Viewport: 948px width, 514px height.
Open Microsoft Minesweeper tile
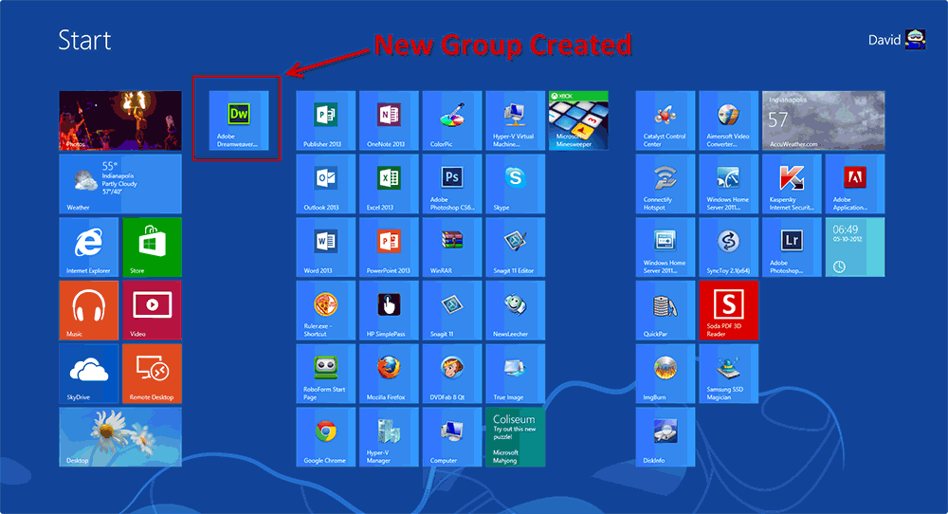click(578, 120)
